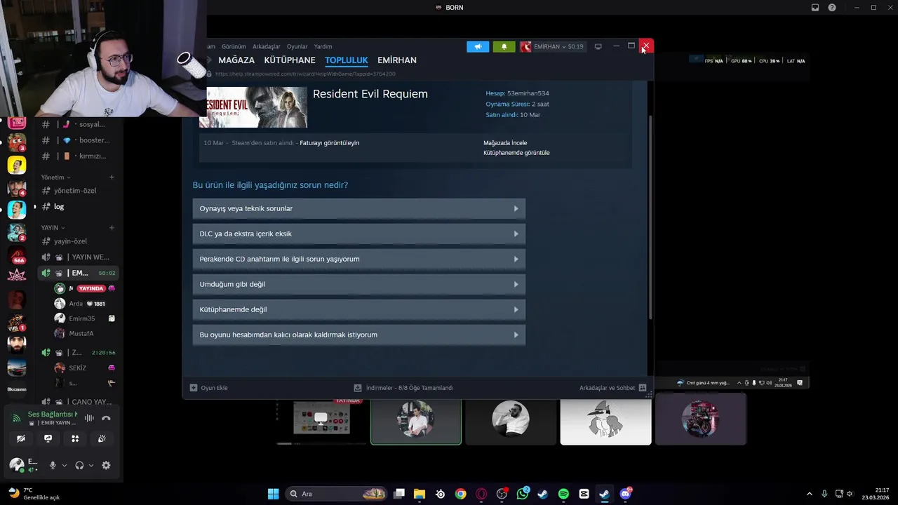Add channel to YAYIN category plus icon
Image resolution: width=898 pixels, height=505 pixels.
click(112, 228)
